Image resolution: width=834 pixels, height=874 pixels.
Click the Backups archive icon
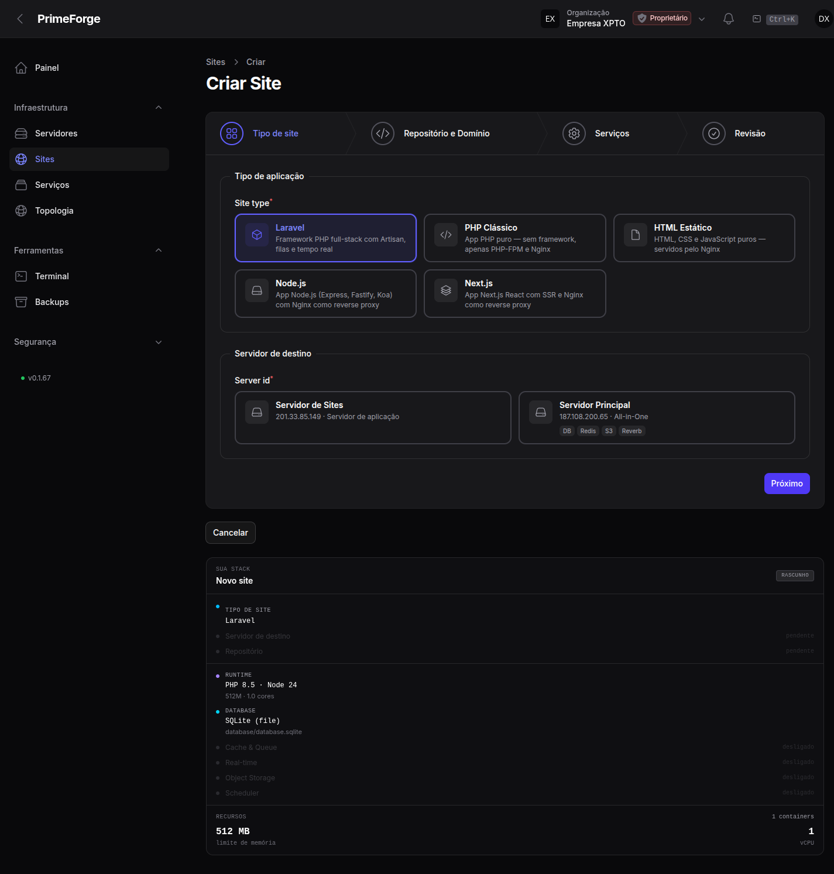pyautogui.click(x=21, y=302)
